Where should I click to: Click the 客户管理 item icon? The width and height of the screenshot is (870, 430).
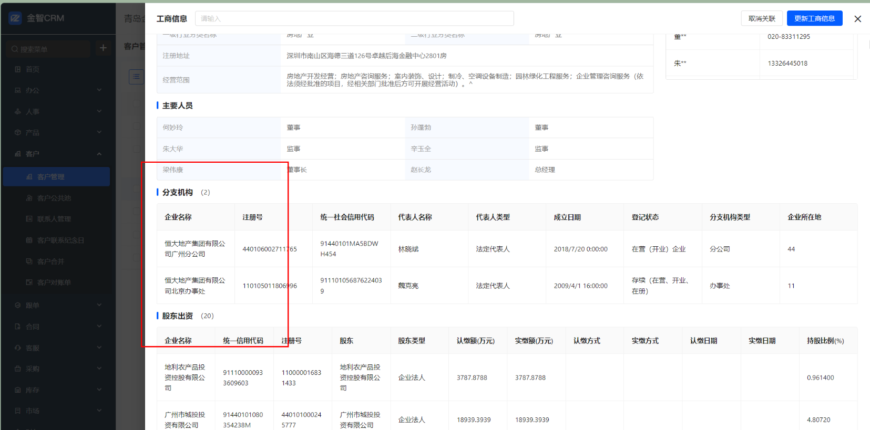pos(29,177)
